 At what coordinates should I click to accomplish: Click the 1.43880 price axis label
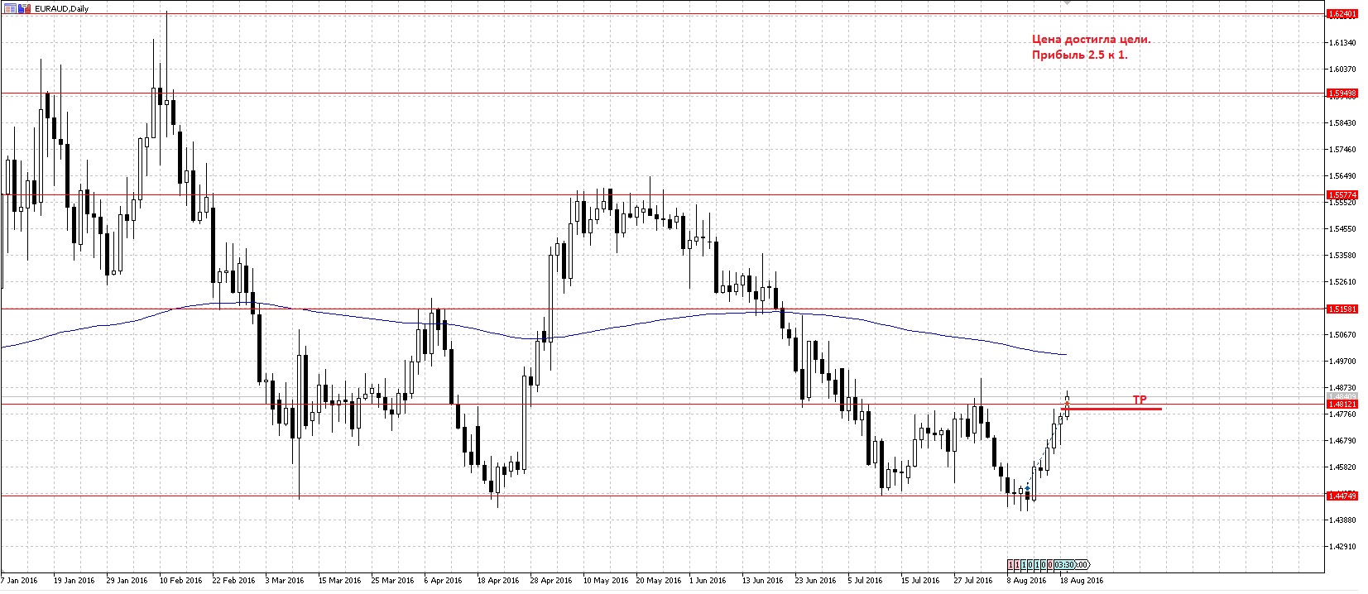(x=1341, y=520)
